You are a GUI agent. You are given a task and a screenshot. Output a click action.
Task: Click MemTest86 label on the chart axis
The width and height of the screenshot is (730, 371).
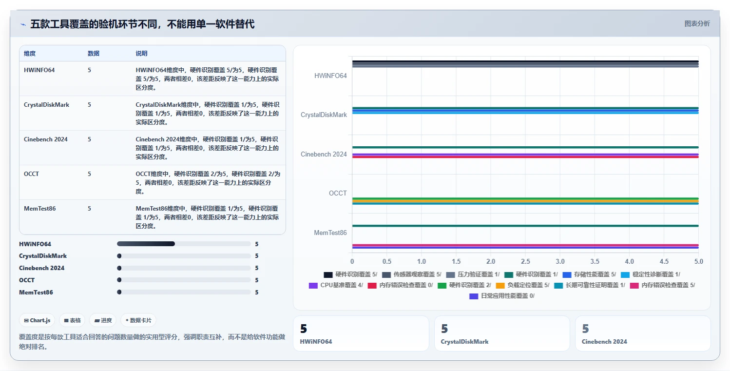point(330,233)
